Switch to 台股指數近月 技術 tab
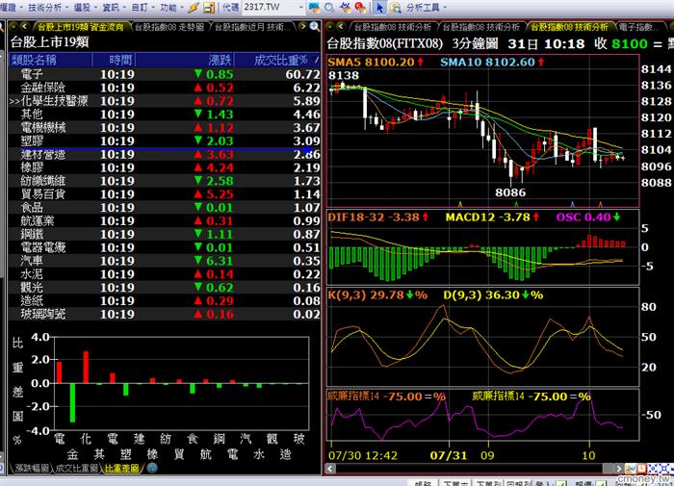 [x=252, y=27]
